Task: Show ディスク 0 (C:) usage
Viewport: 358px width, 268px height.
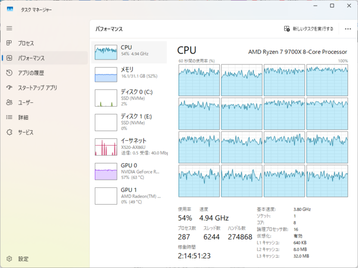Action: pyautogui.click(x=129, y=98)
